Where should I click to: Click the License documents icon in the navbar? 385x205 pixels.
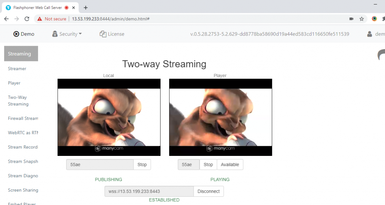pyautogui.click(x=103, y=34)
